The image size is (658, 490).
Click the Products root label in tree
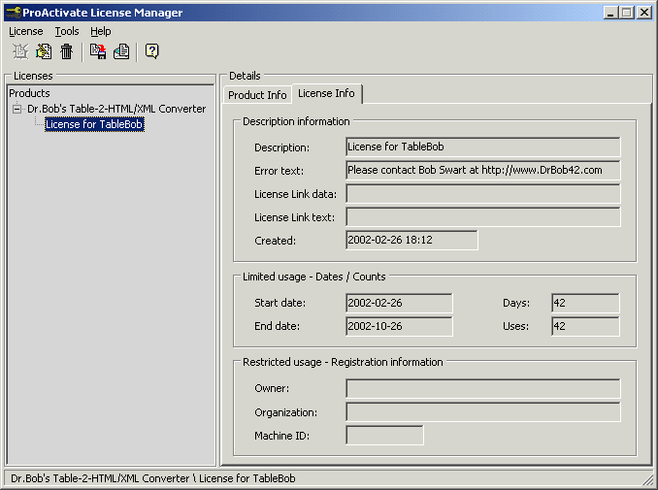(29, 93)
